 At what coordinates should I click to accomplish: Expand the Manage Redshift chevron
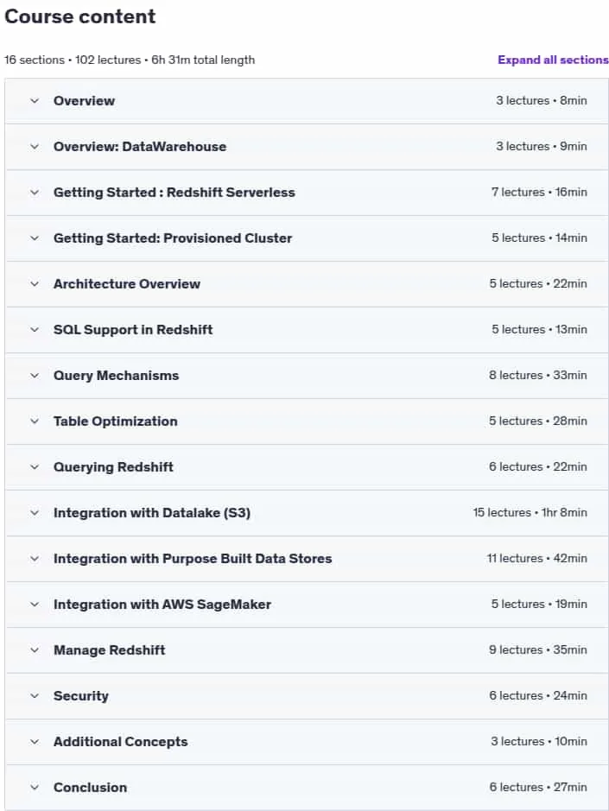point(35,650)
